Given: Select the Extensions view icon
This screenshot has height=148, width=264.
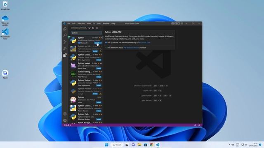Looking at the screenshot, I should (x=65, y=55).
